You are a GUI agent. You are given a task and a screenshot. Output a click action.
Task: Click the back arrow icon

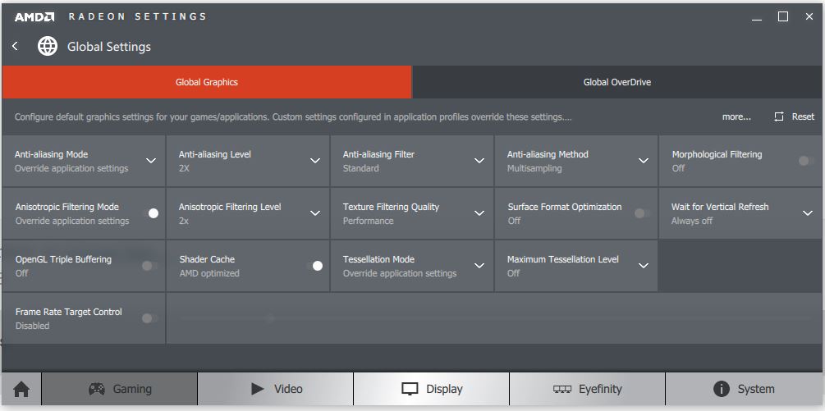pyautogui.click(x=15, y=47)
